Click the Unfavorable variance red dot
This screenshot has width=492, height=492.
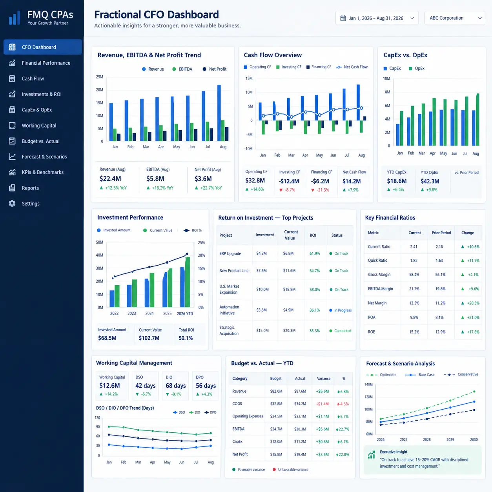[274, 470]
